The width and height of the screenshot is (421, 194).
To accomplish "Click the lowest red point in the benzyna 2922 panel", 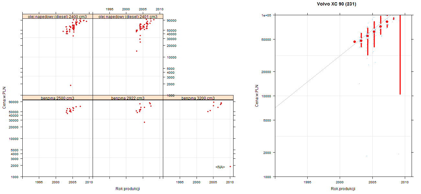I will (144, 122).
